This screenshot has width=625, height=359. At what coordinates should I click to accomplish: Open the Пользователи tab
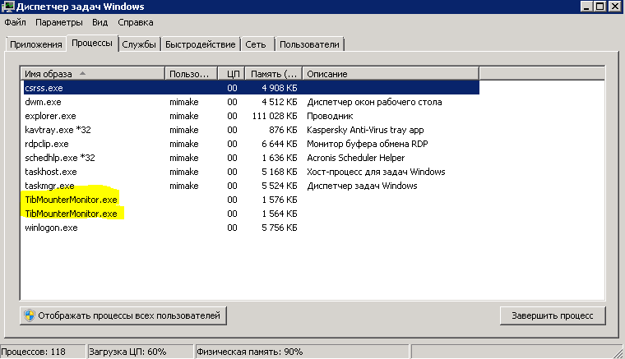pyautogui.click(x=309, y=44)
